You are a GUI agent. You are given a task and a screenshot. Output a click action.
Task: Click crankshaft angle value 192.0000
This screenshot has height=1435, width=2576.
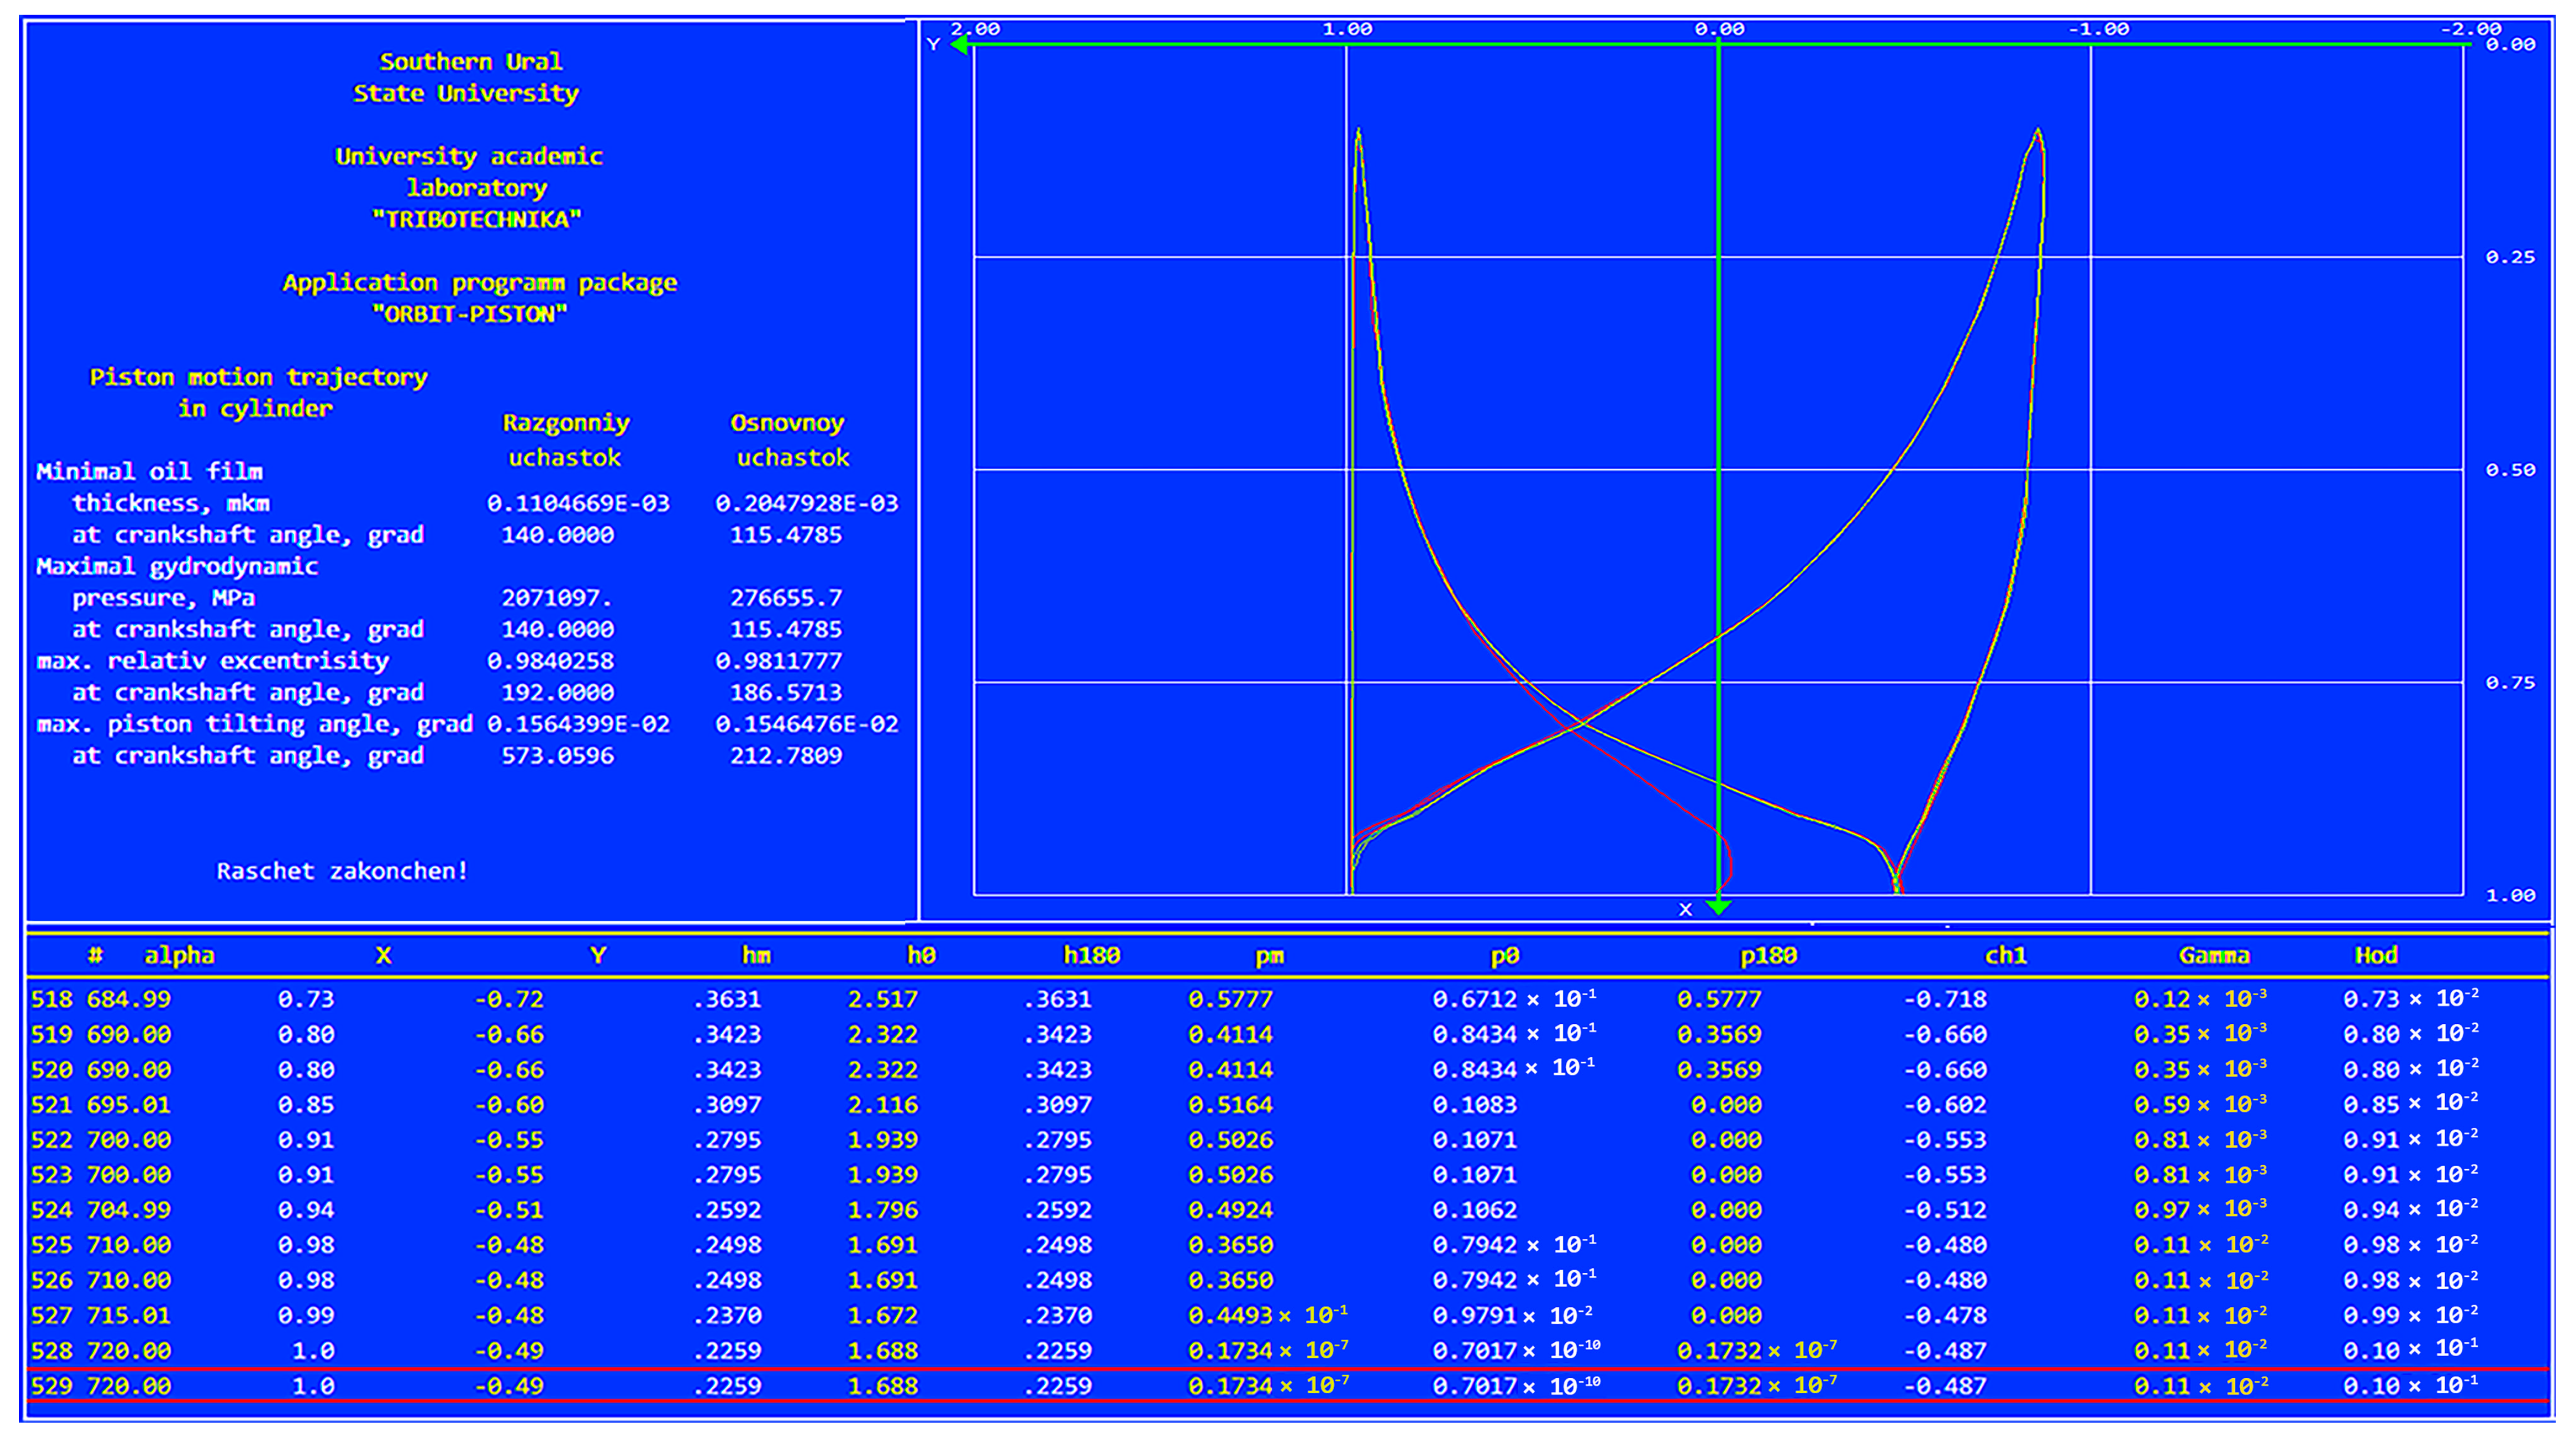click(x=557, y=693)
